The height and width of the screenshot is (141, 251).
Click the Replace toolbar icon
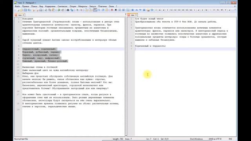click(72, 10)
